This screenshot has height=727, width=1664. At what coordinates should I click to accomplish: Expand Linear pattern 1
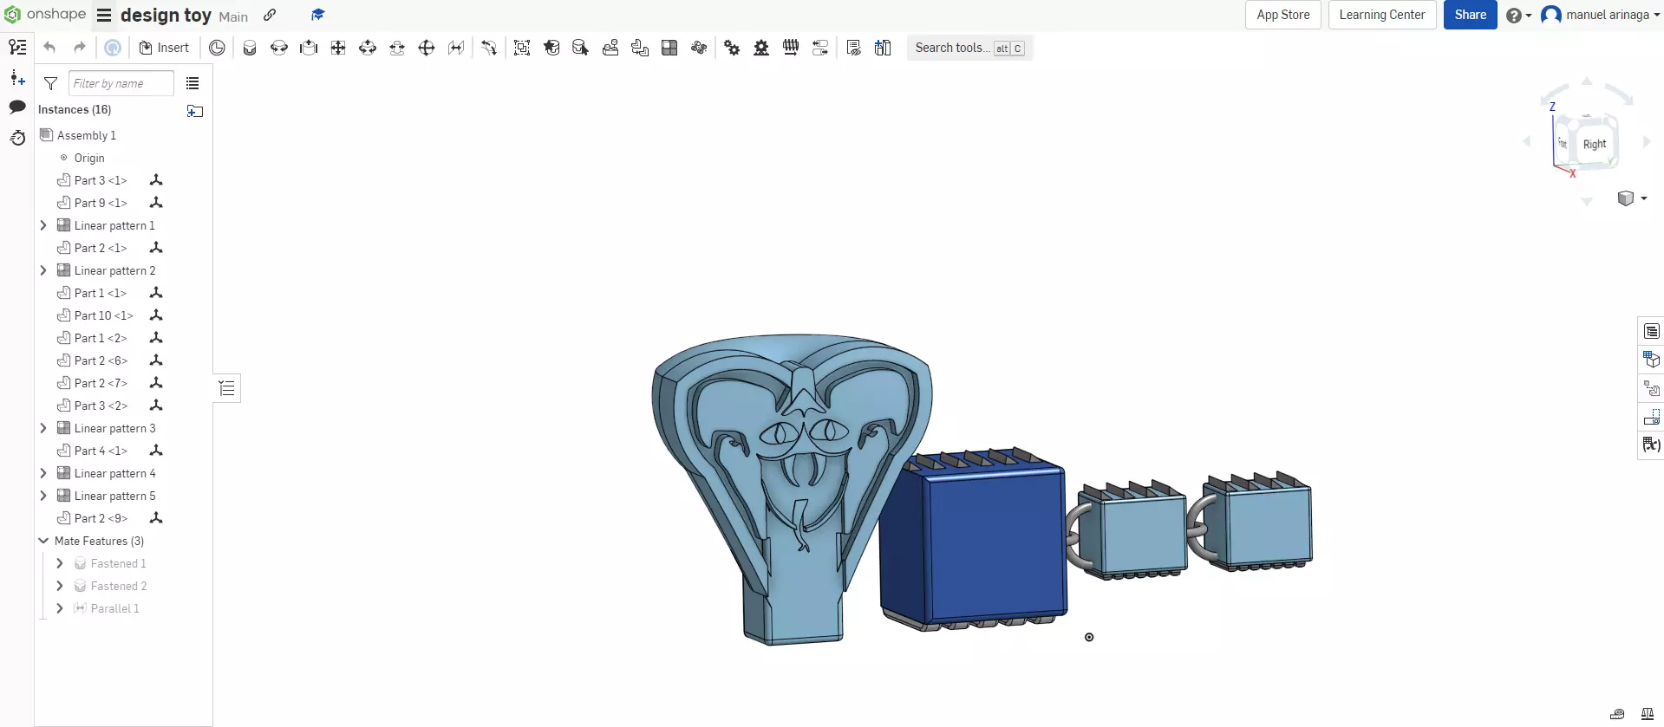[x=43, y=225]
